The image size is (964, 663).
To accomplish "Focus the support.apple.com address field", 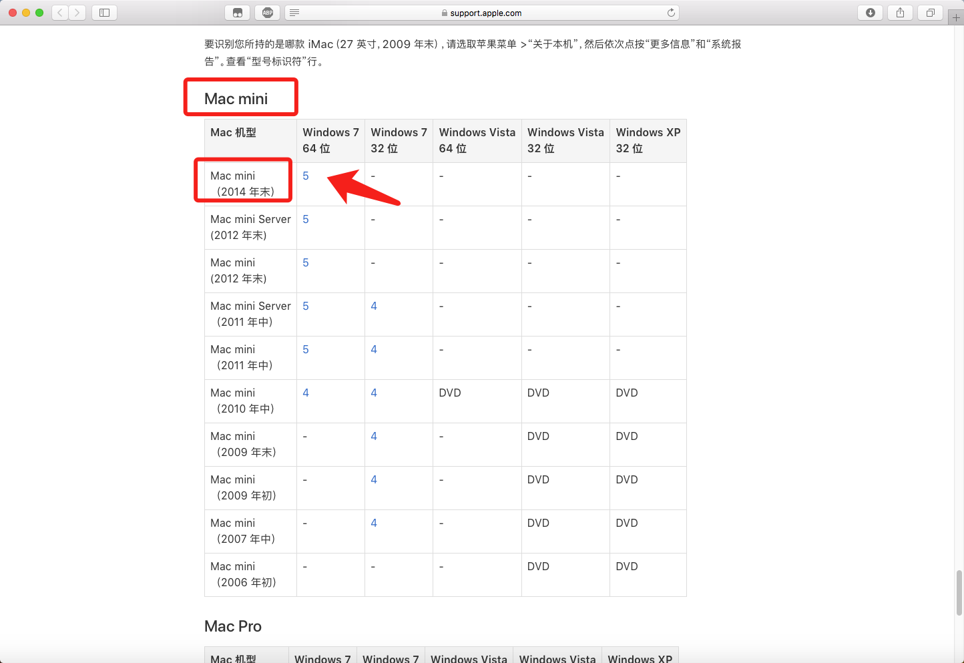I will click(483, 13).
